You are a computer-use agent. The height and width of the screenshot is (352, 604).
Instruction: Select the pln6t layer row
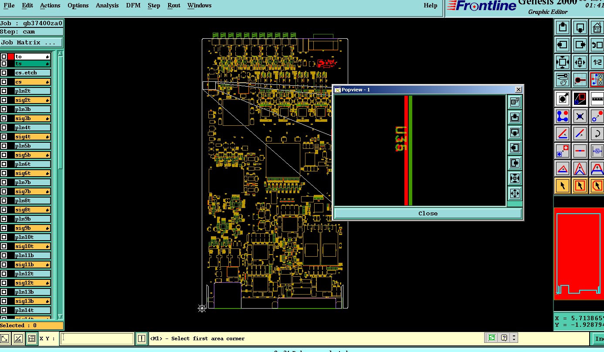tap(33, 164)
